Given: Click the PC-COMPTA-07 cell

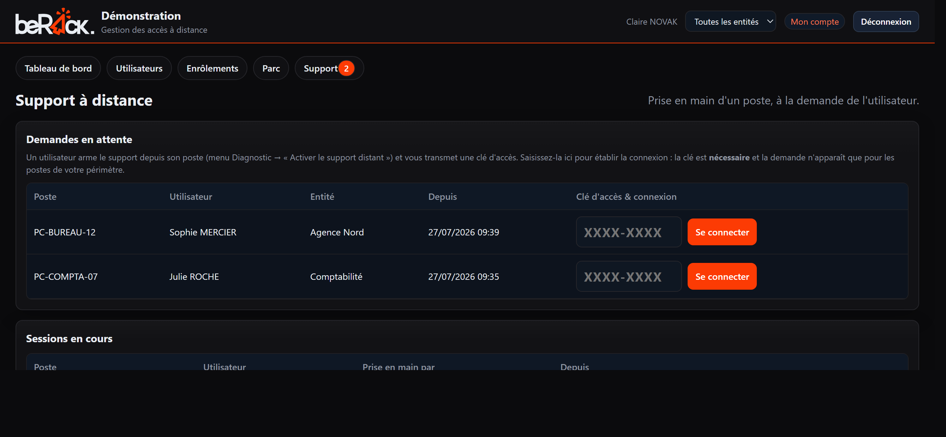Looking at the screenshot, I should click(66, 276).
